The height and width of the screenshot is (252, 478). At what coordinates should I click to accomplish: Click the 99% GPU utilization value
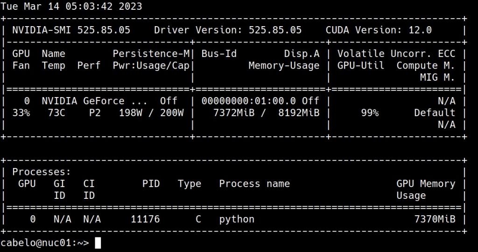pyautogui.click(x=369, y=113)
